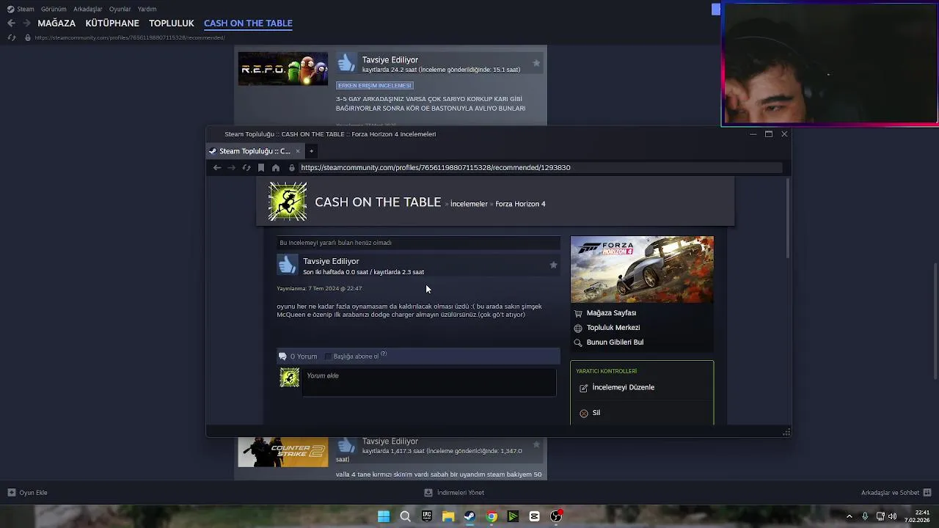Click the Yorum ekle comment field
The height and width of the screenshot is (528, 939).
pos(429,383)
